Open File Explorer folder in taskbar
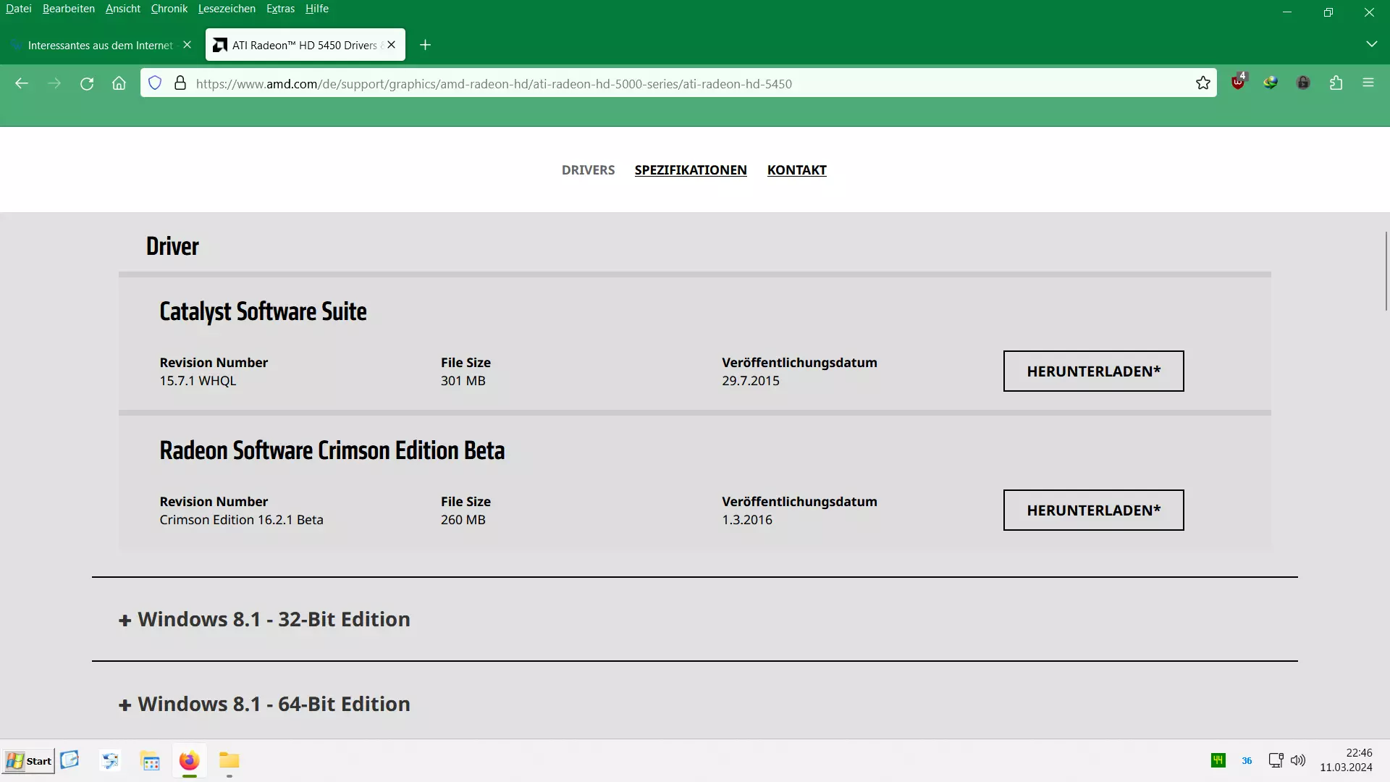 [x=229, y=760]
